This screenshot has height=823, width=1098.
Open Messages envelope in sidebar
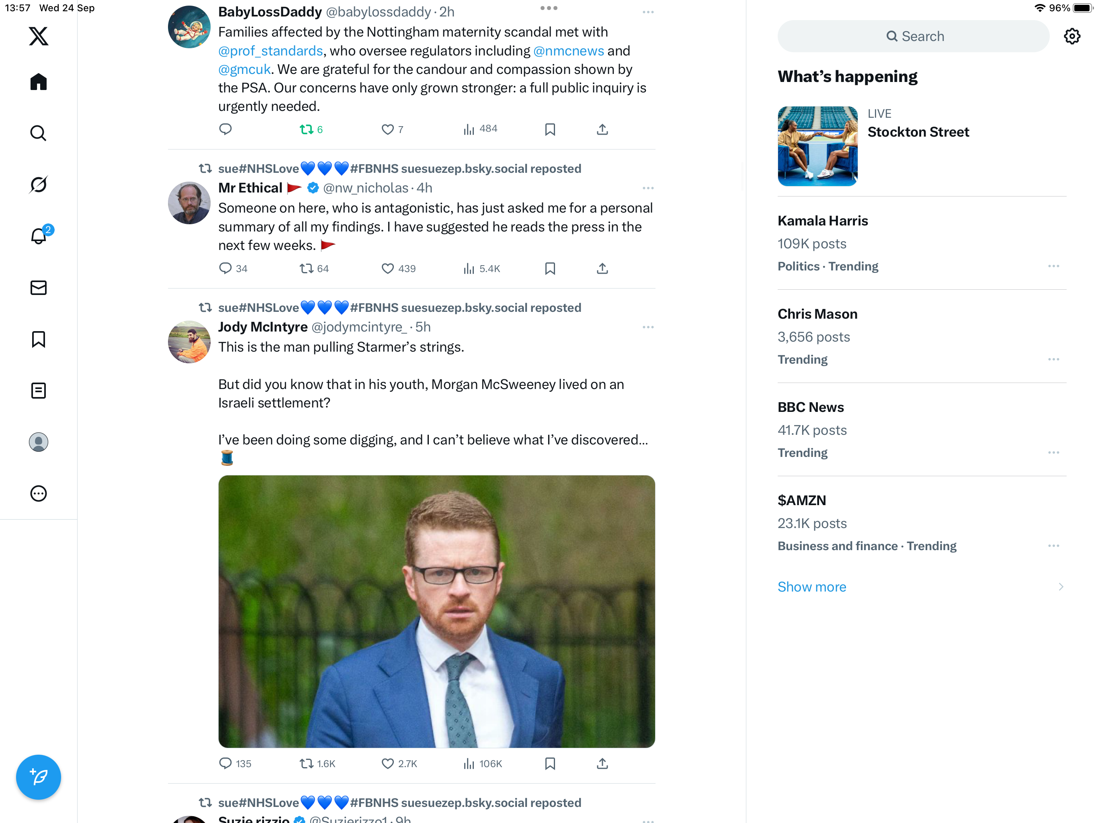38,288
